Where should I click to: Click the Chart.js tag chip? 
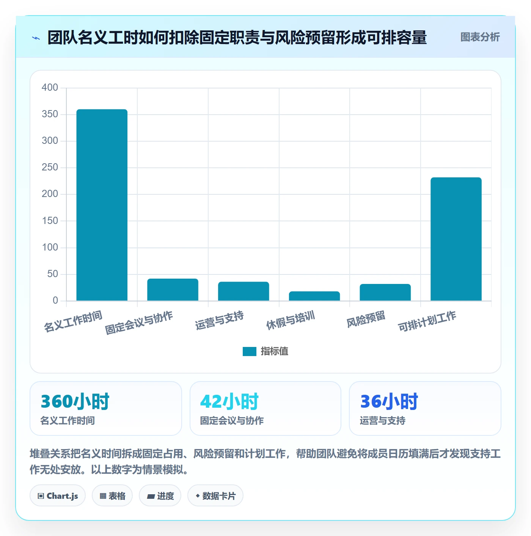click(x=58, y=496)
